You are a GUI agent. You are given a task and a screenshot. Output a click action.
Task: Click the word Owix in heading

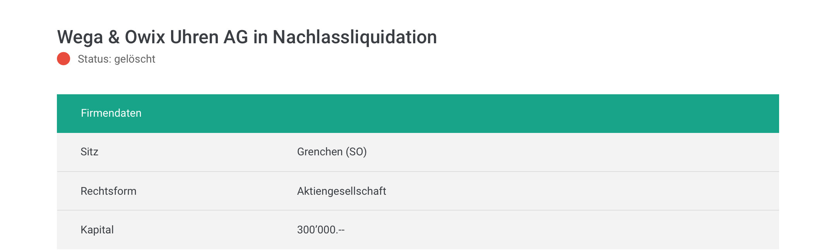tap(145, 37)
